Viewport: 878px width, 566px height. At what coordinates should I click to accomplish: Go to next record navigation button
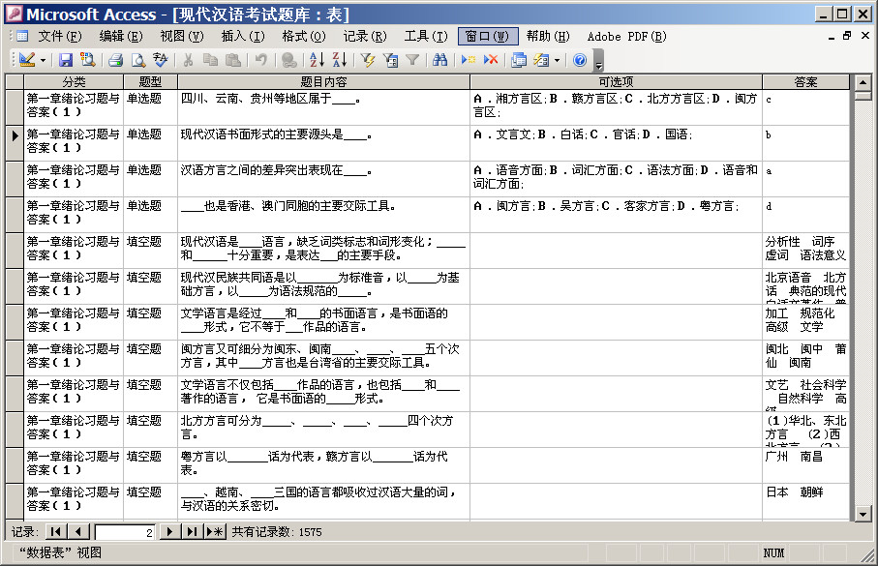[x=169, y=531]
